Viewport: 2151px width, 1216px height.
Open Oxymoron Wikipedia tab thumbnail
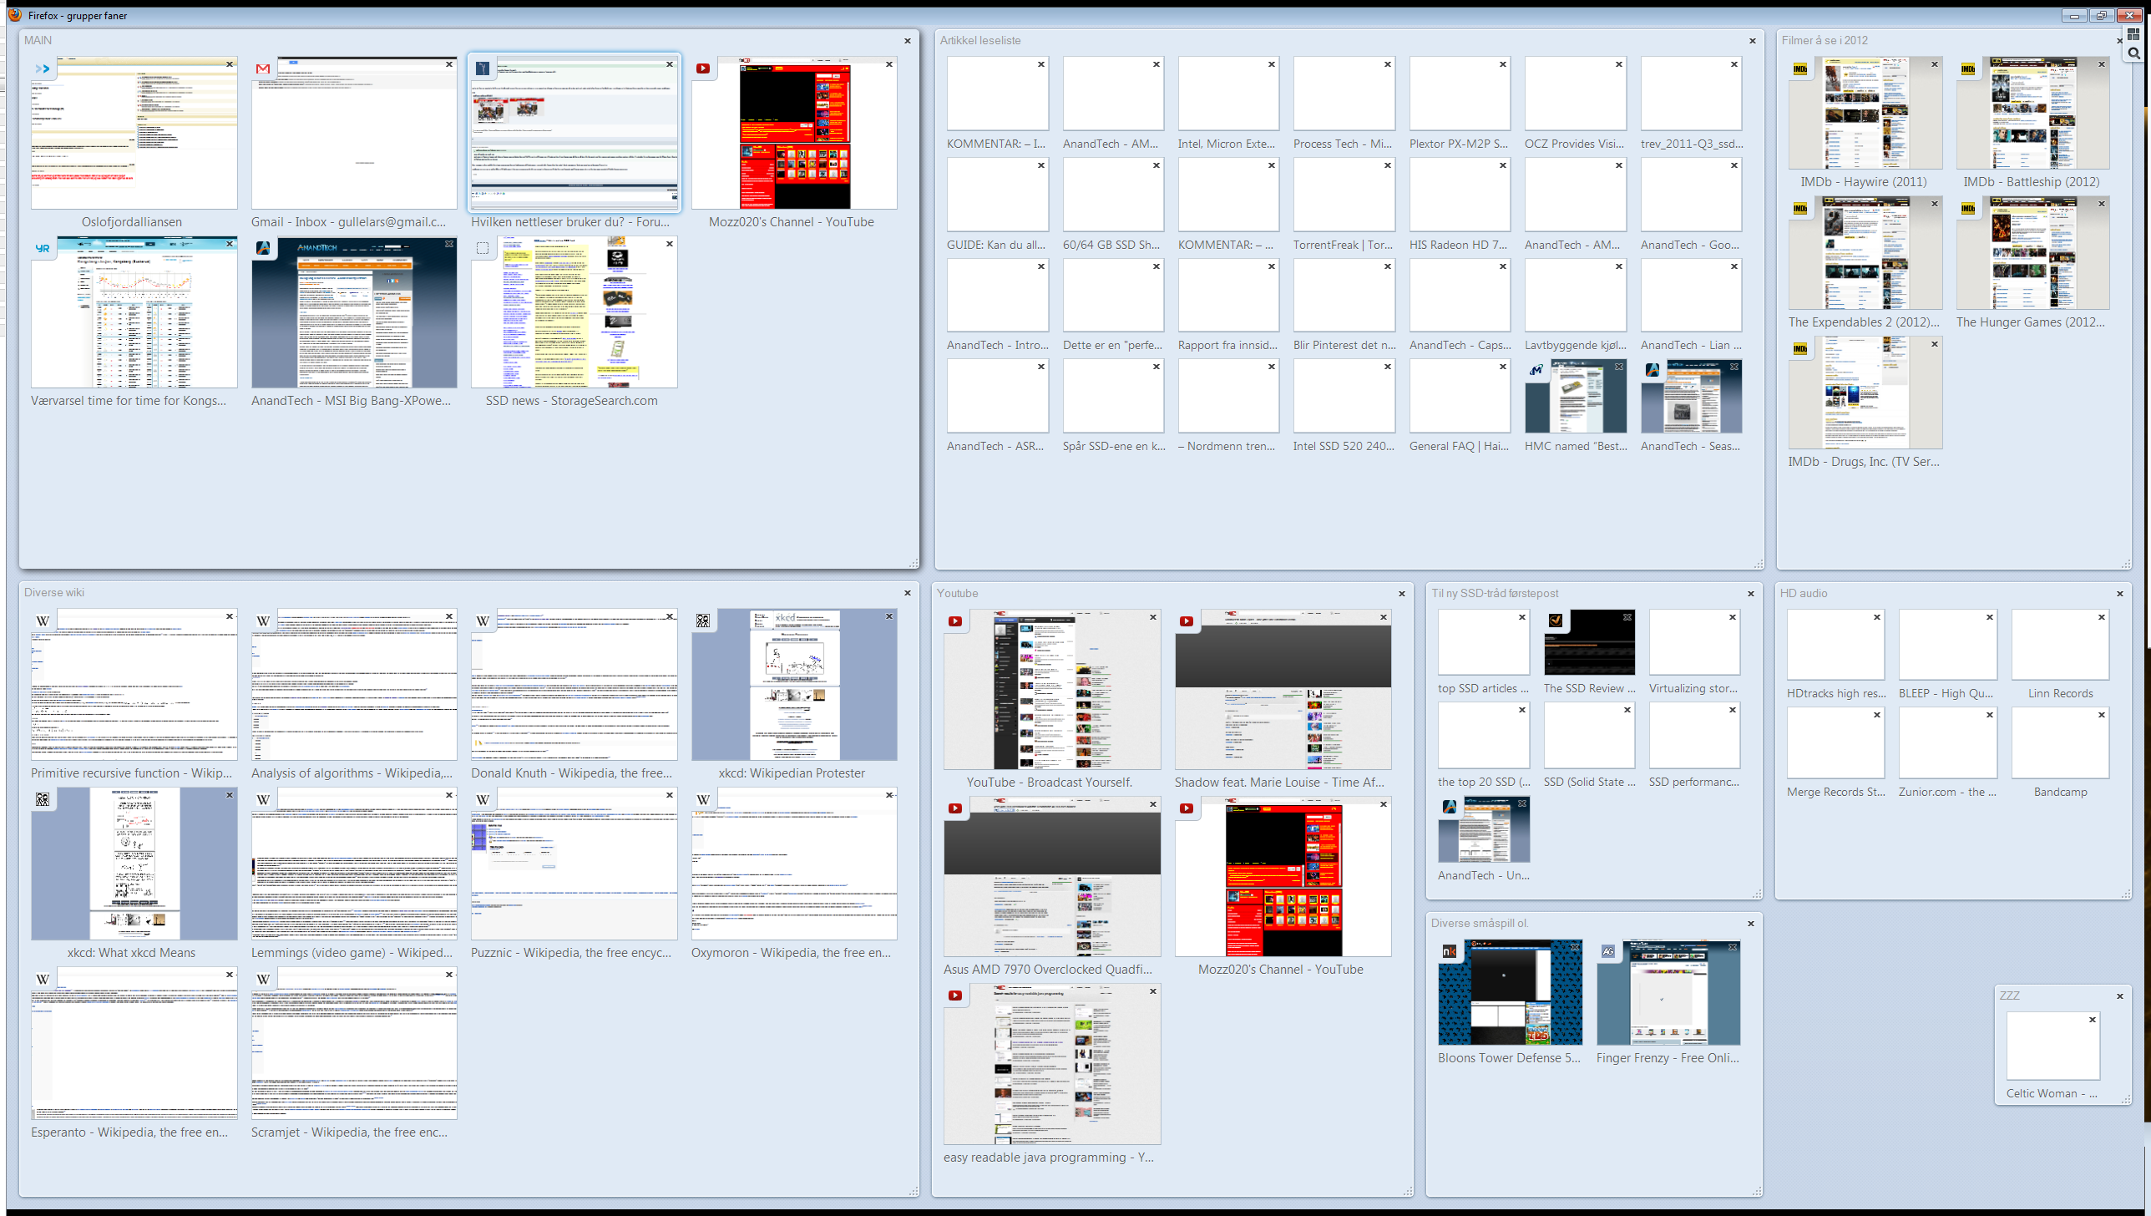(x=794, y=864)
